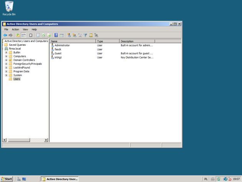Click the 19:07 clock in the tray
The height and width of the screenshot is (182, 242).
pos(236,179)
